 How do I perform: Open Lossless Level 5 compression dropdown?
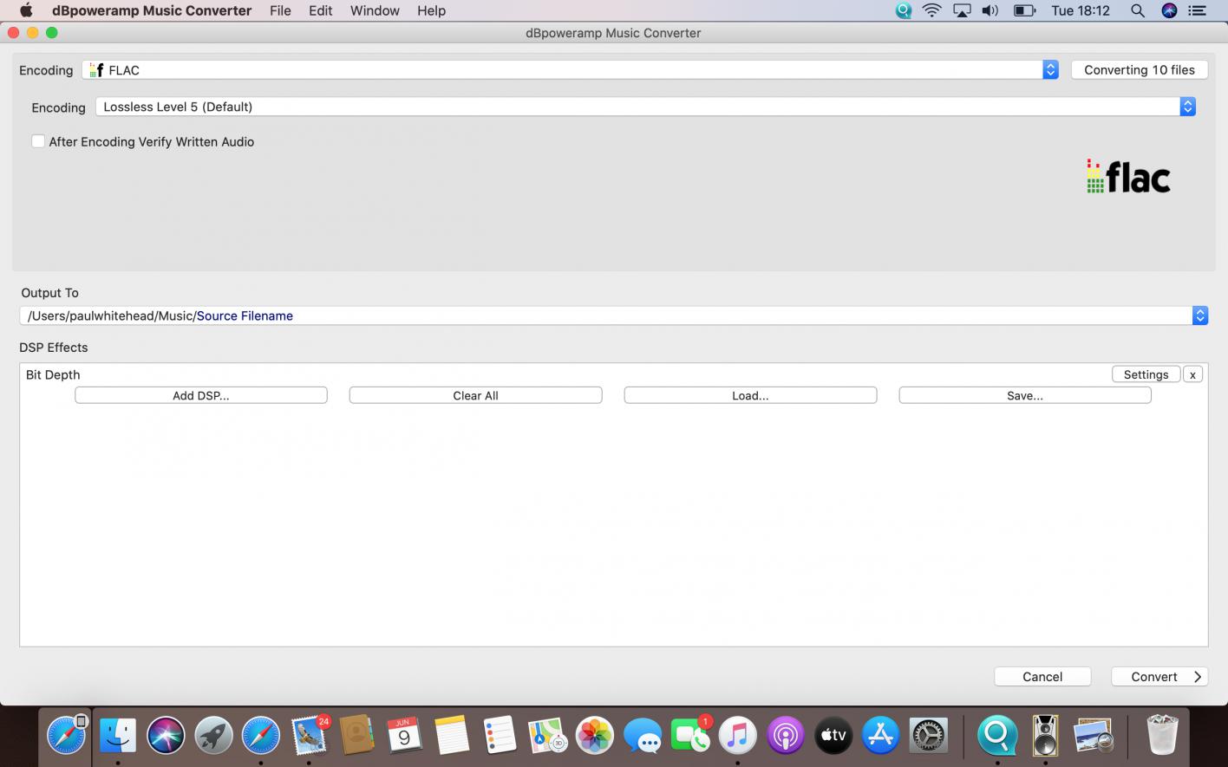pyautogui.click(x=1187, y=107)
